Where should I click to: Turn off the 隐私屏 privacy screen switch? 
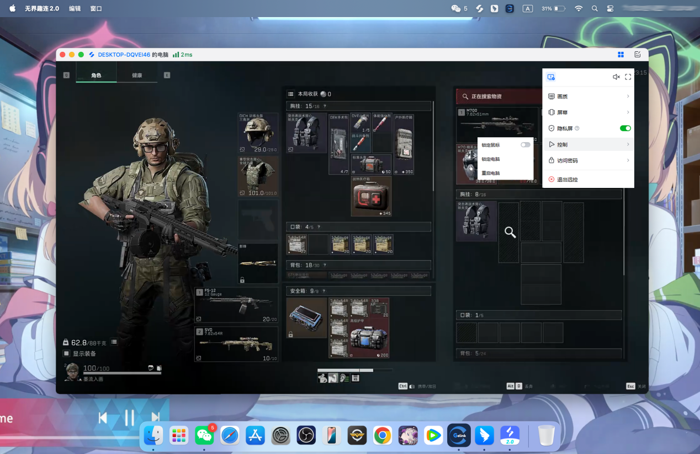(625, 128)
